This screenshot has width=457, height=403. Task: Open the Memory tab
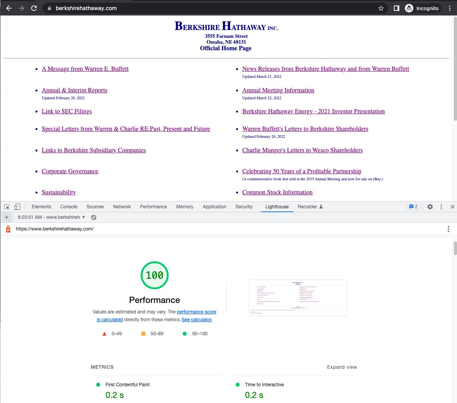(185, 207)
